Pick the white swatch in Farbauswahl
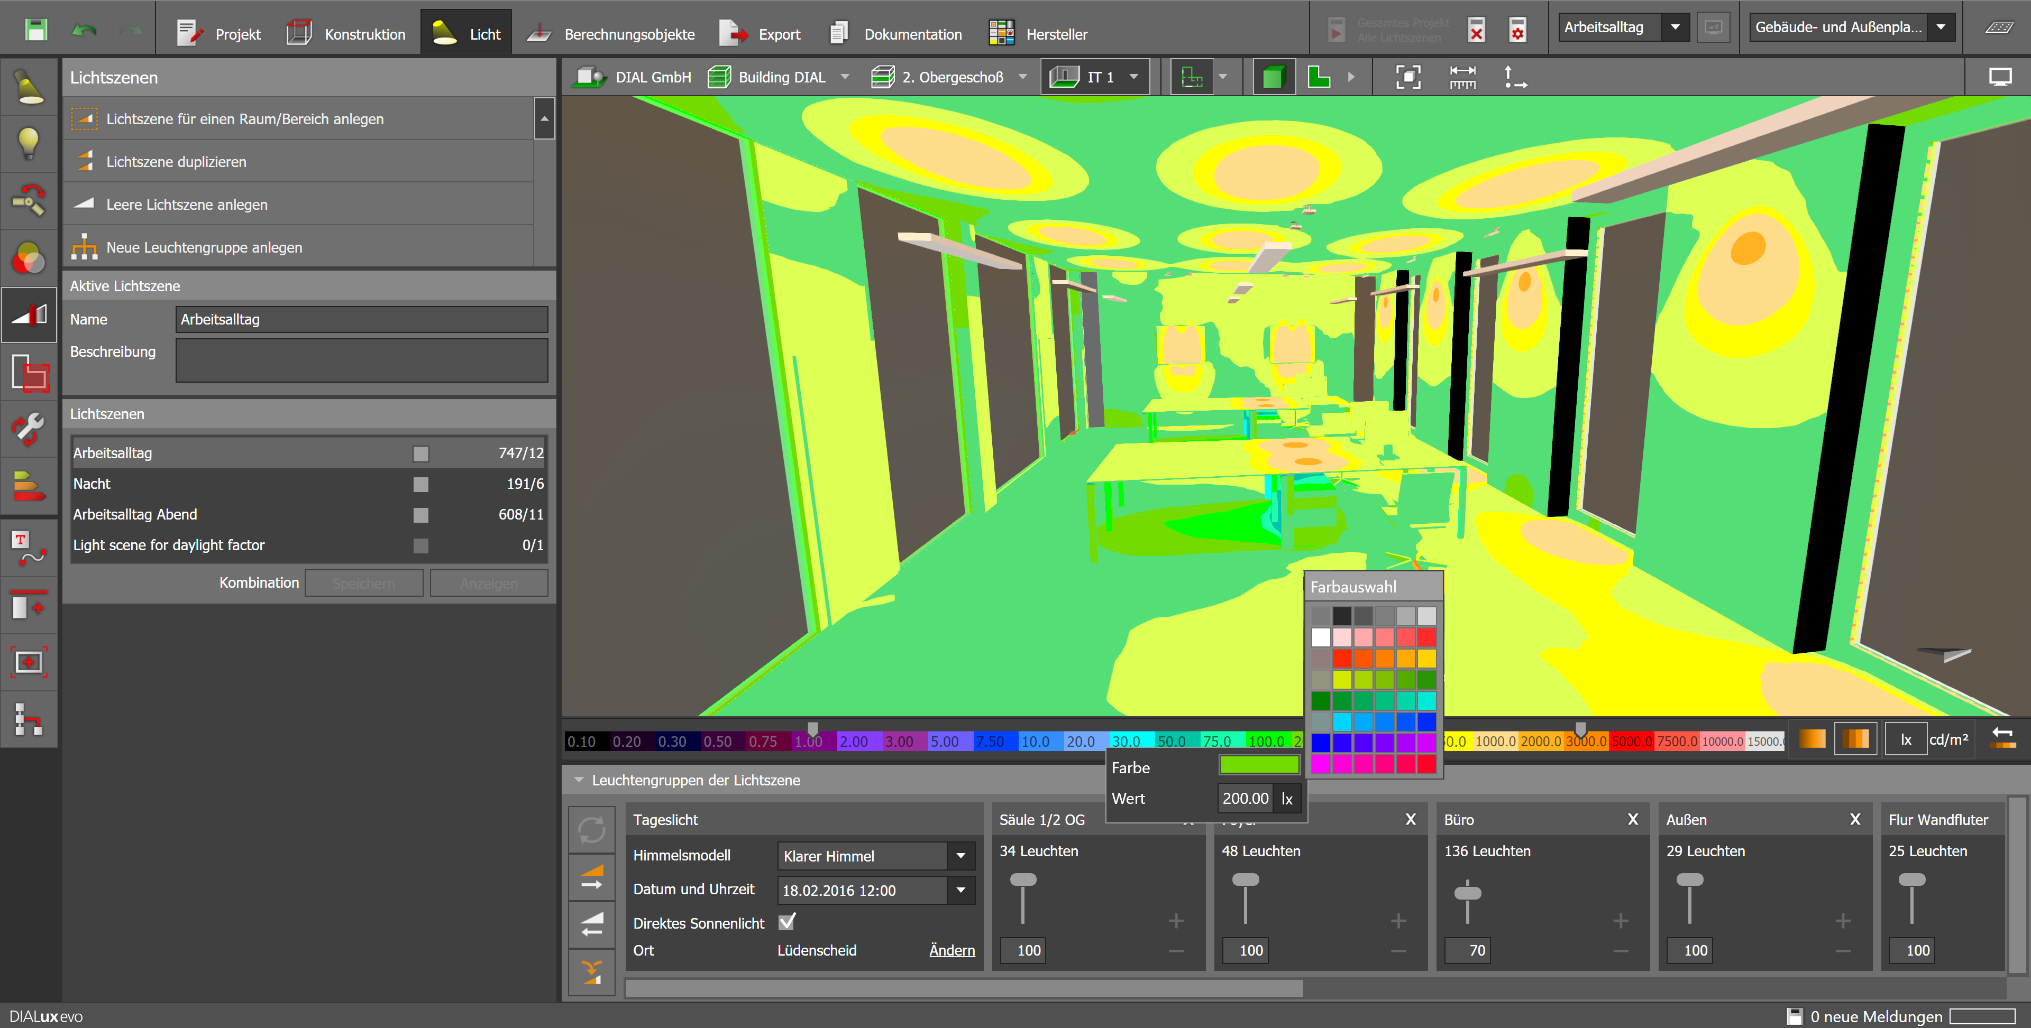This screenshot has width=2031, height=1028. coord(1321,637)
